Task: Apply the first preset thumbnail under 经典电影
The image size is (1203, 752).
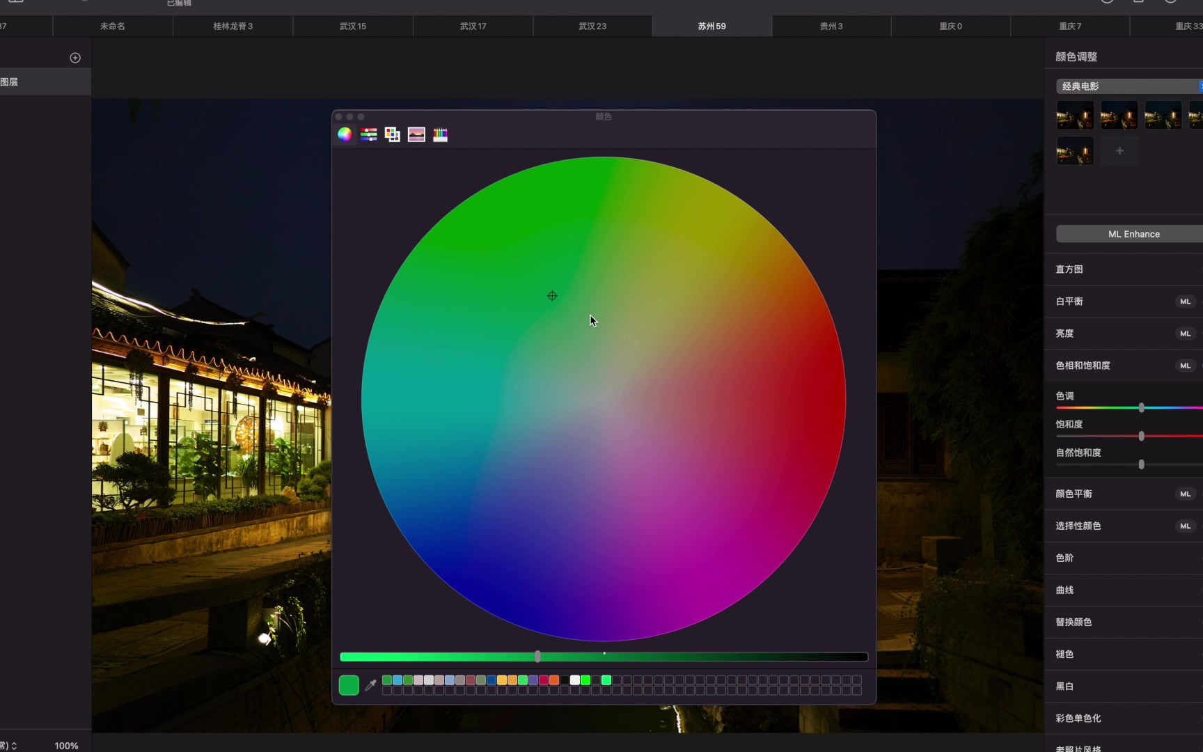Action: click(1075, 115)
